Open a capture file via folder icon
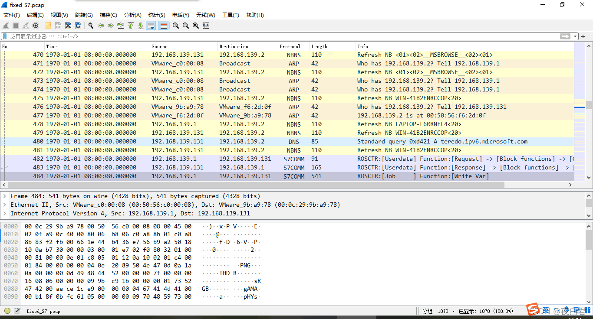The width and height of the screenshot is (593, 319). pos(48,26)
